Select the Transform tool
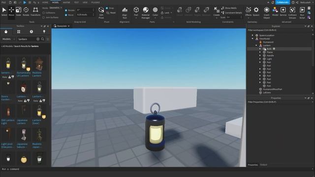Viewport: 315px width, 177px height. click(x=35, y=12)
